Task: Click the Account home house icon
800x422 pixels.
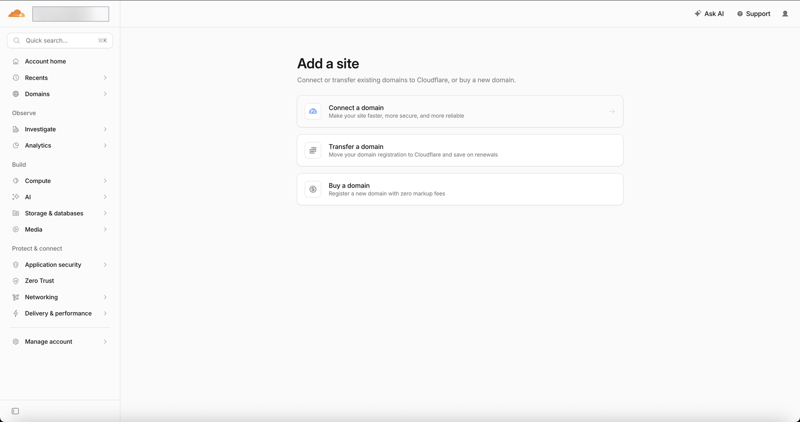Action: click(x=16, y=61)
